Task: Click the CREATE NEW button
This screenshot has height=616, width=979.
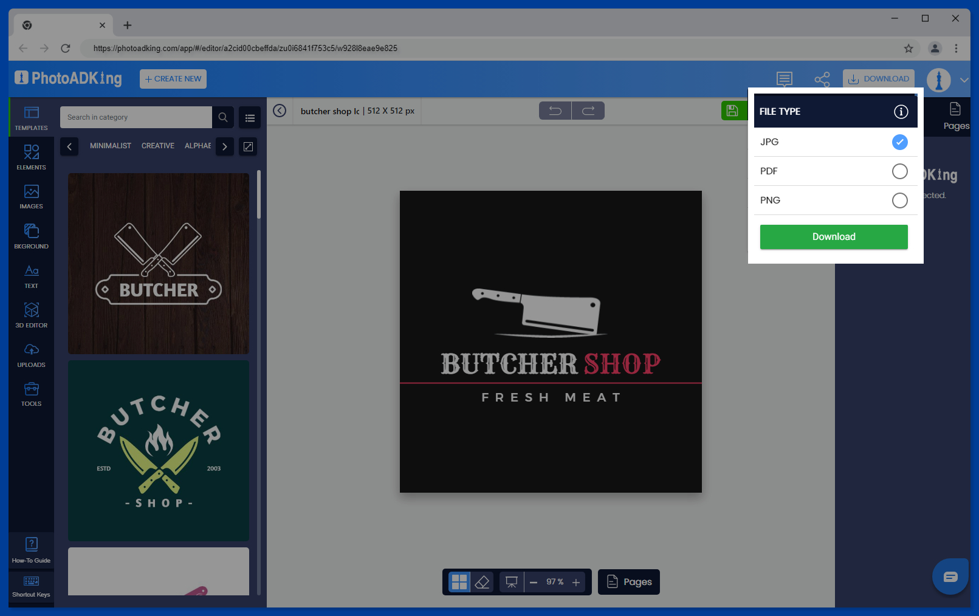Action: tap(173, 78)
